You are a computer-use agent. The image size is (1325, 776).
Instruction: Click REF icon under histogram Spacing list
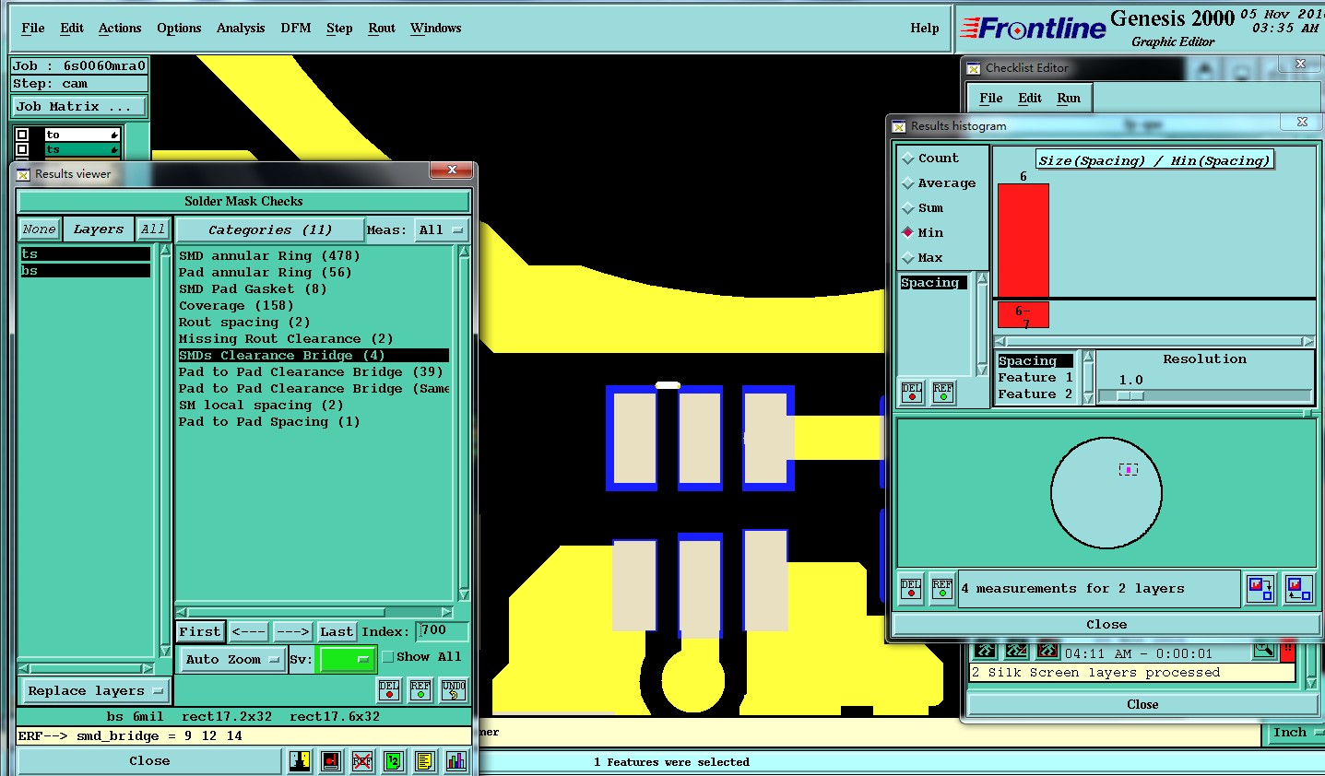coord(943,393)
